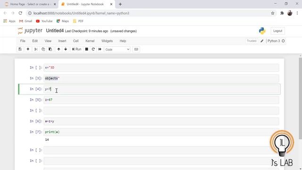302x170 pixels.
Task: Click the Logout button
Action: (277, 31)
